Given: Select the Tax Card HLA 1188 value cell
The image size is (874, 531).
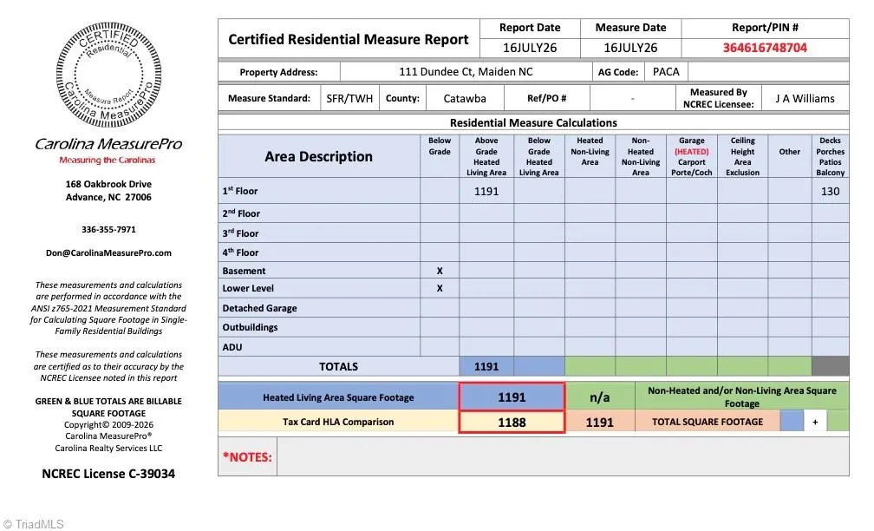Looking at the screenshot, I should click(512, 423).
